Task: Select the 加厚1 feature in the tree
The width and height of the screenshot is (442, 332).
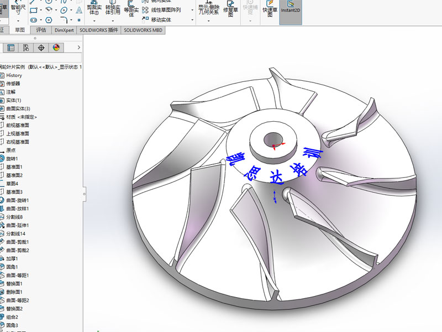Action: [12, 258]
